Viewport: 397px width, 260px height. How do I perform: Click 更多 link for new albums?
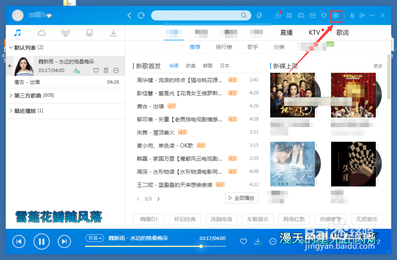coord(378,66)
